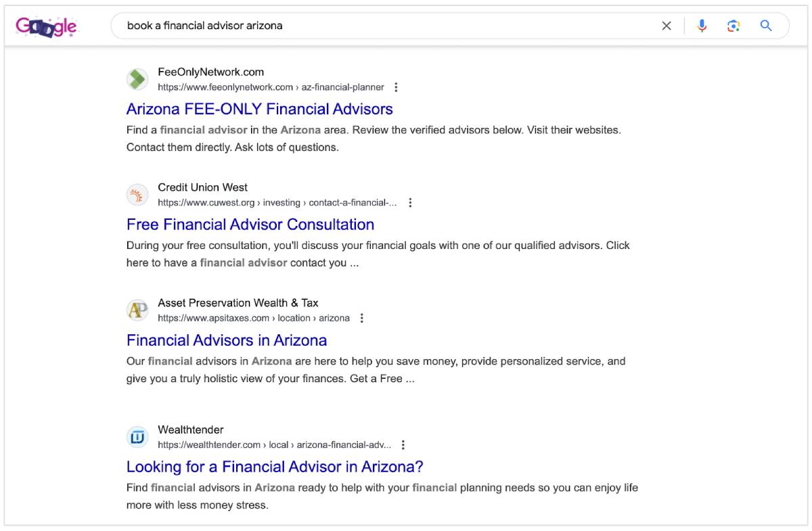
Task: Open Arizona FEE-ONLY Financial Advisors link
Action: coord(259,109)
